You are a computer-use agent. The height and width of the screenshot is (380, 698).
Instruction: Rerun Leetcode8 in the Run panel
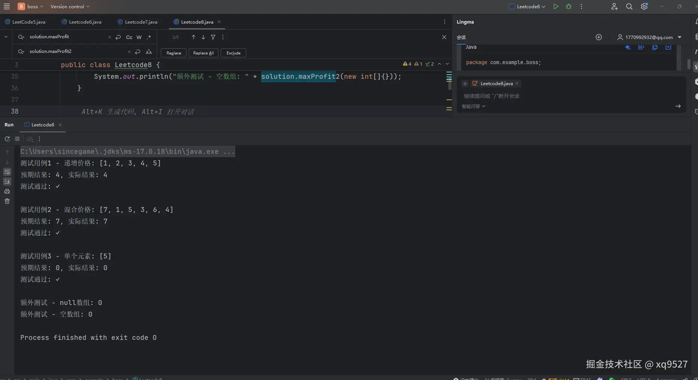tap(7, 139)
